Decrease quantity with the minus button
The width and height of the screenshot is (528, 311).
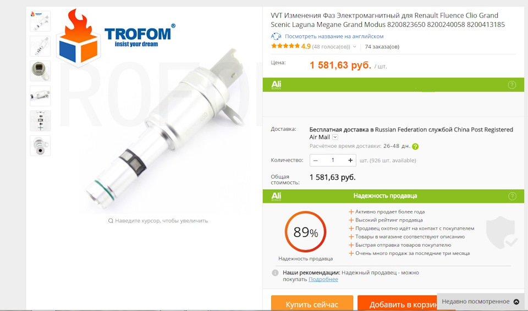click(316, 160)
